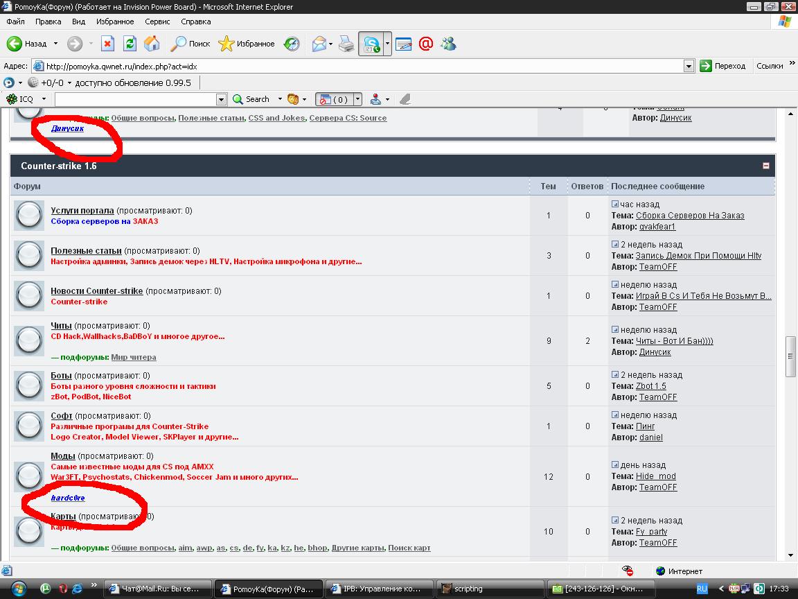
Task: Open the Вид menu
Action: 78,21
